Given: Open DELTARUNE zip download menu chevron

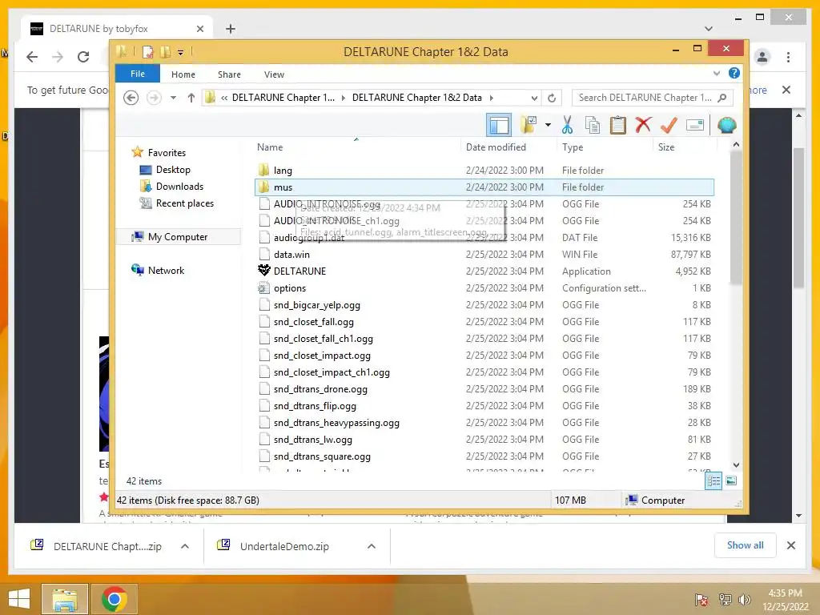Looking at the screenshot, I should pos(185,546).
